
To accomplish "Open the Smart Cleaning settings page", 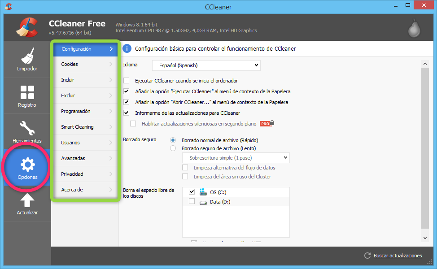I will point(85,127).
